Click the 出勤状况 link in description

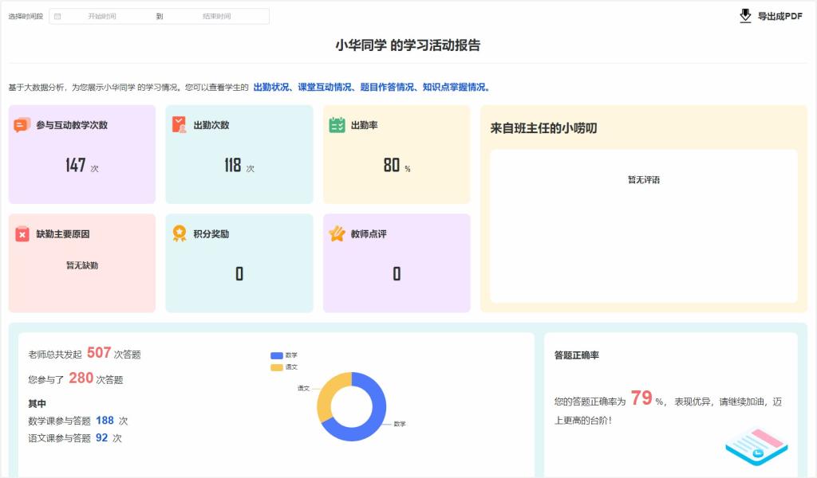pyautogui.click(x=270, y=88)
